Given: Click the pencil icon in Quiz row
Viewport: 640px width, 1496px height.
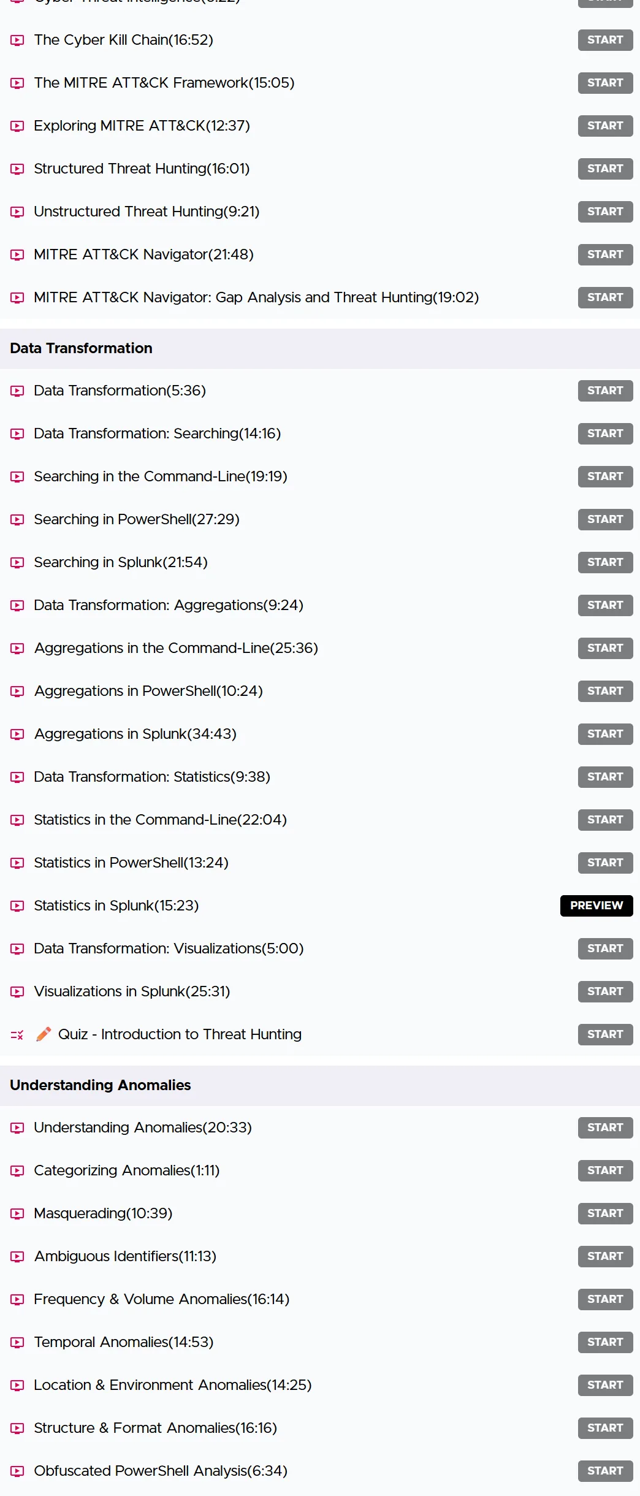Looking at the screenshot, I should coord(44,1034).
